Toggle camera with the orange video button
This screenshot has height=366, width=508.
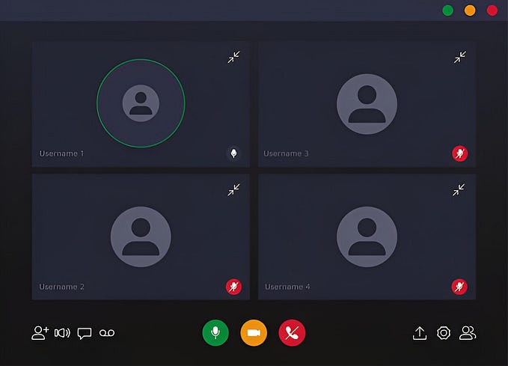click(254, 332)
